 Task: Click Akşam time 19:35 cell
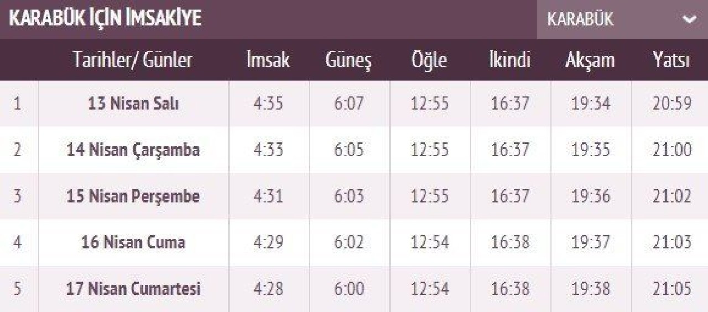591,150
